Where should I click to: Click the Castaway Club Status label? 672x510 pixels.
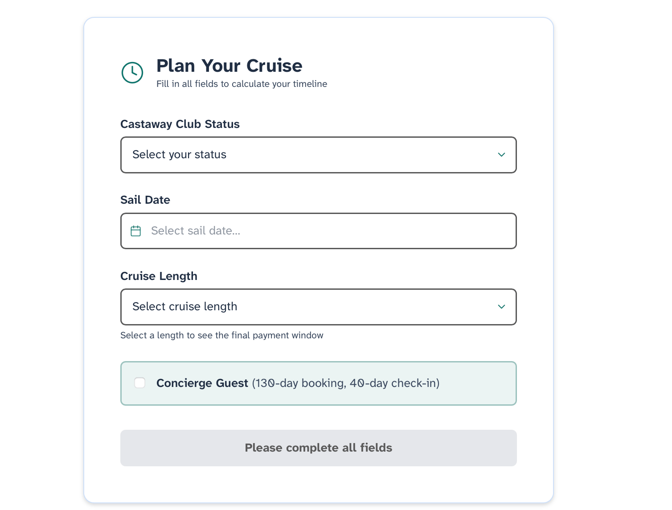click(180, 124)
